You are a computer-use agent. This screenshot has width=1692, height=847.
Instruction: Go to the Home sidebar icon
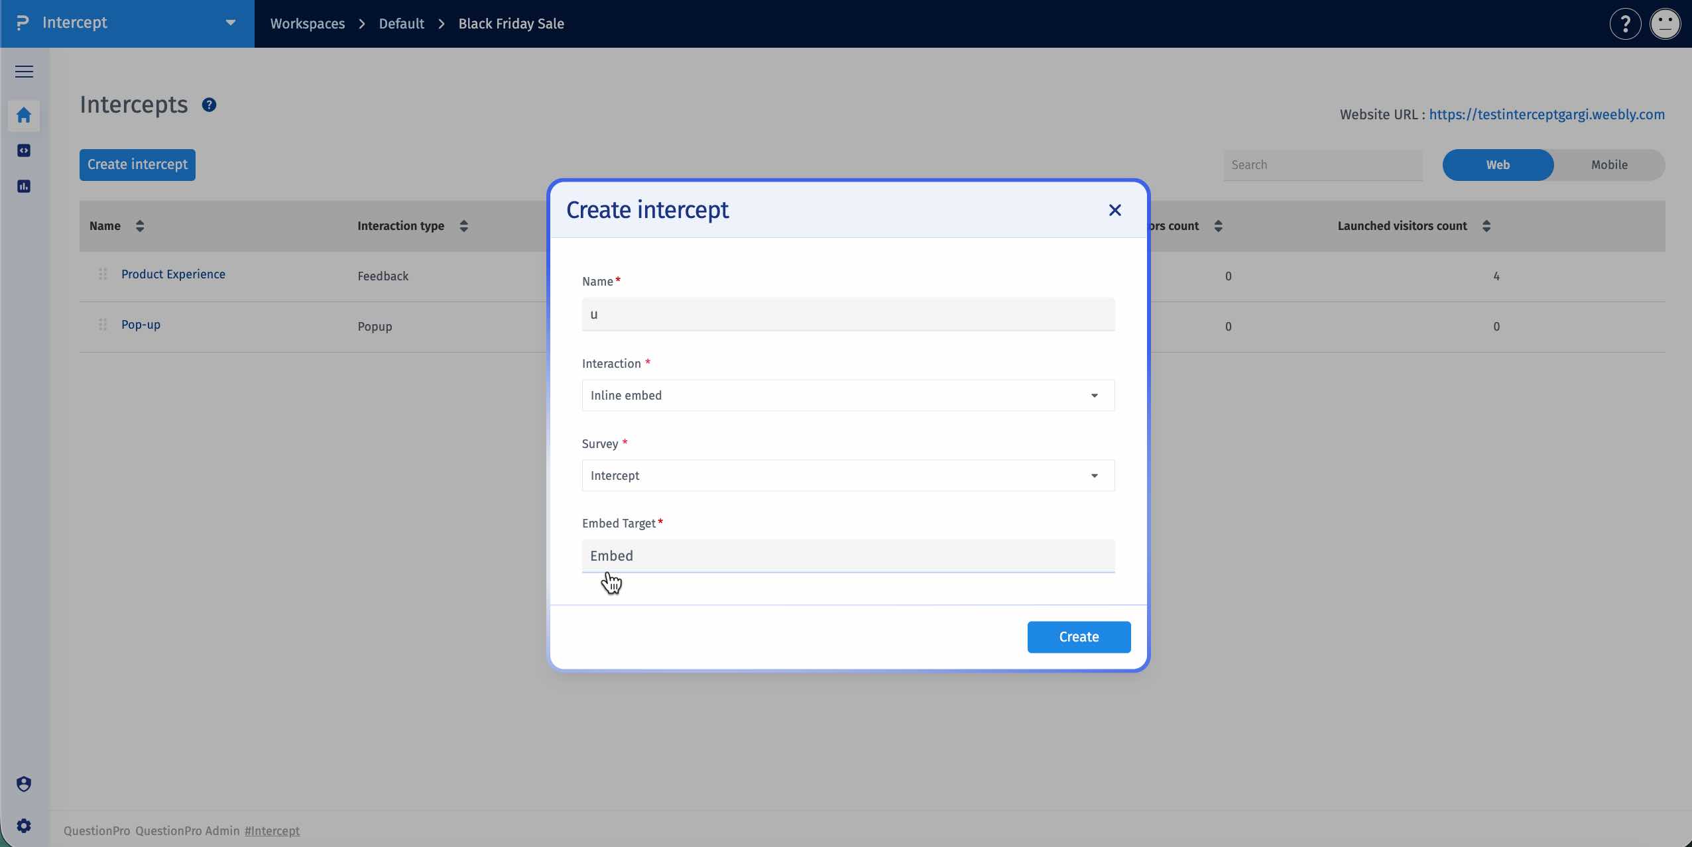pyautogui.click(x=24, y=115)
